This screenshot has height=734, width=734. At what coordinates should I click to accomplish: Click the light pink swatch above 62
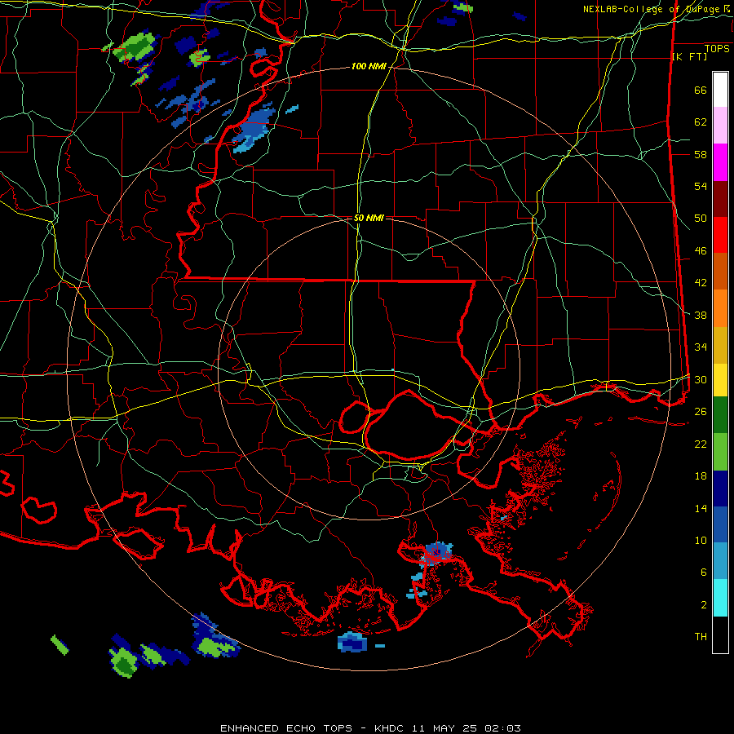[720, 126]
